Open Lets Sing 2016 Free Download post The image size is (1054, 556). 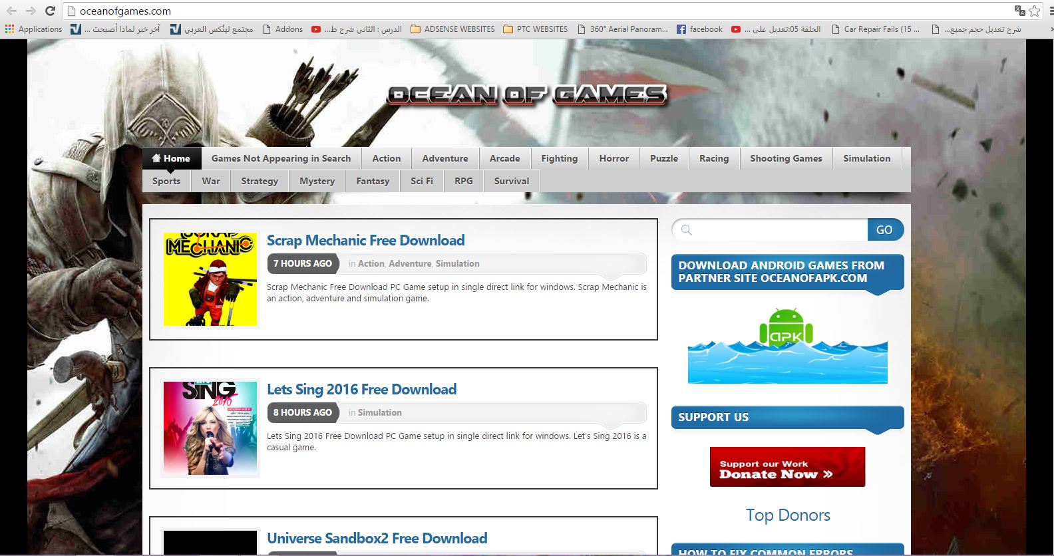click(x=362, y=390)
